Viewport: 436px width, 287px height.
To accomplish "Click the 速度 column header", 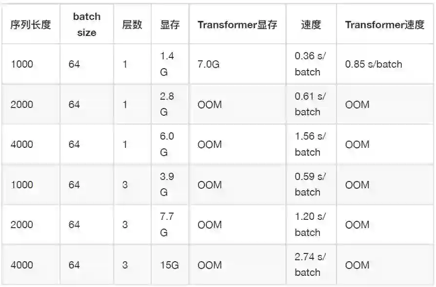I will tap(311, 25).
